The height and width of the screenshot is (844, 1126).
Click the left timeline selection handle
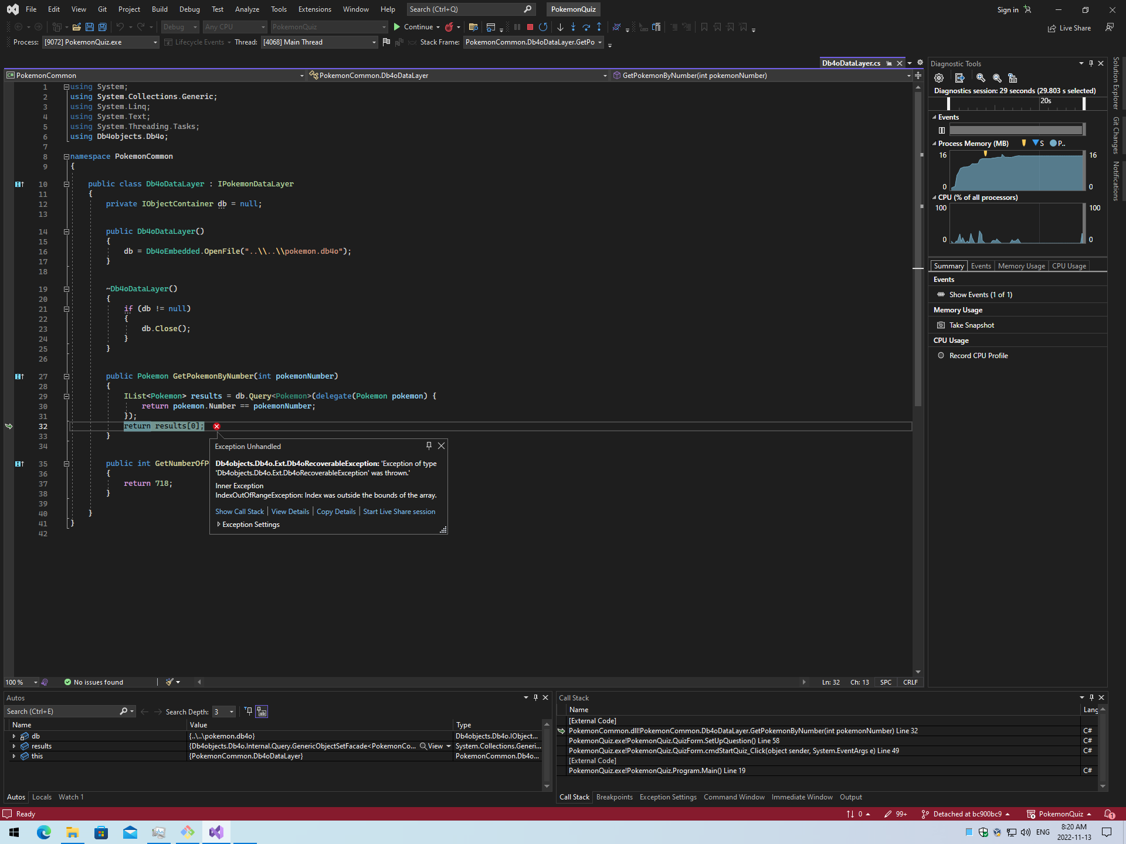[948, 104]
